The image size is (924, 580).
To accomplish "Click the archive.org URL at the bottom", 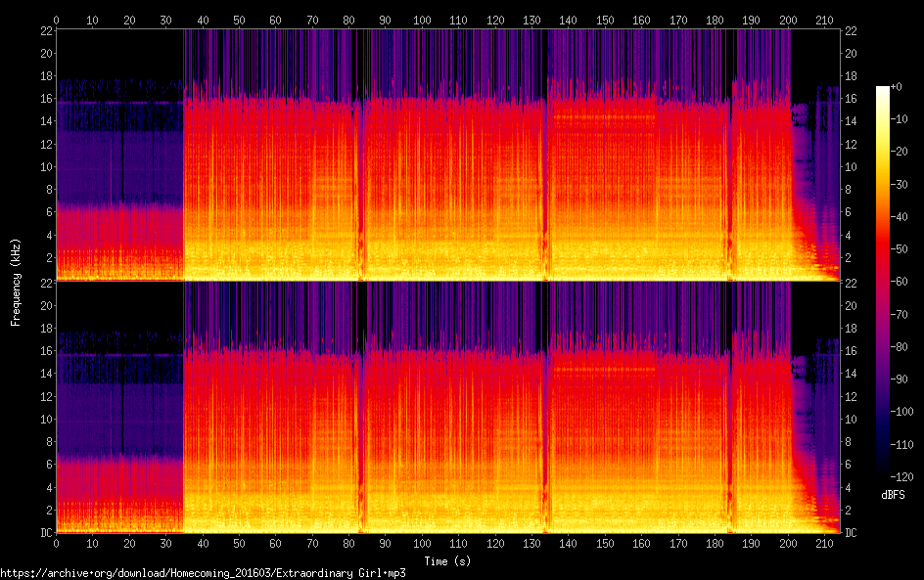I will 203,573.
